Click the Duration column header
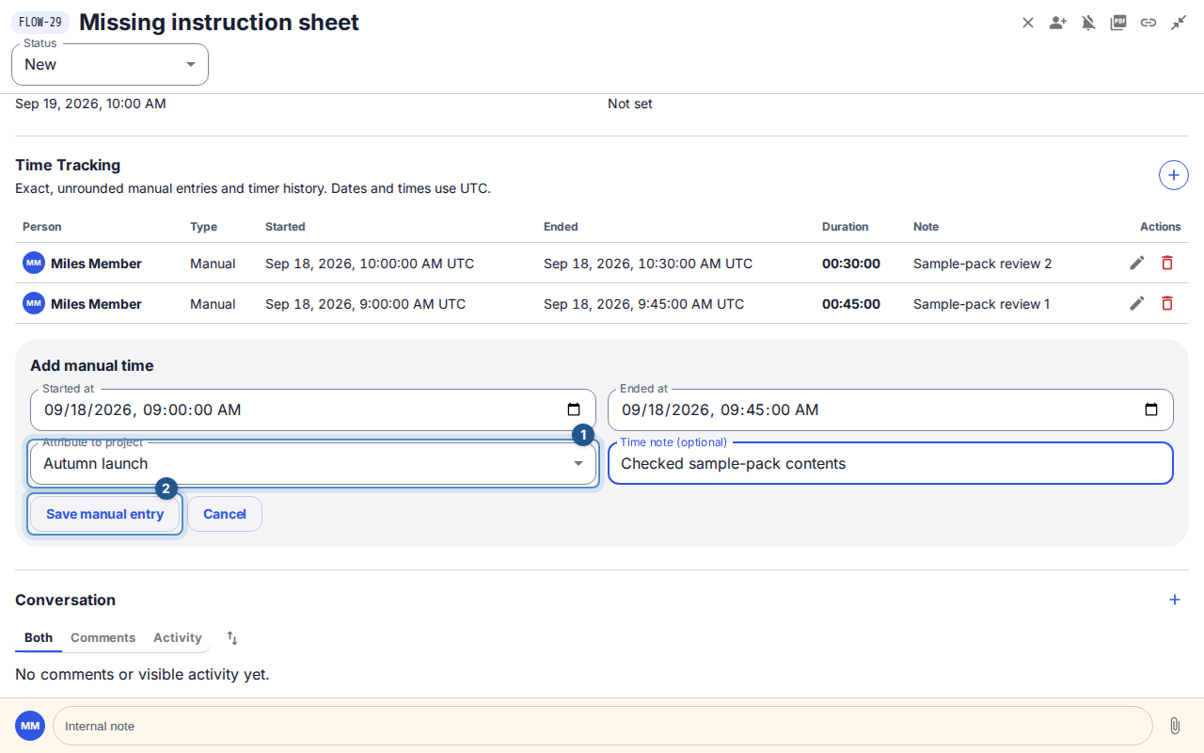This screenshot has width=1204, height=753. 846,227
